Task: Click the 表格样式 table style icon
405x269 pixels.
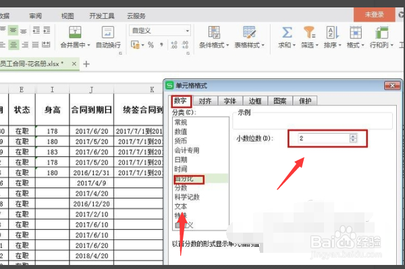Action: click(249, 32)
